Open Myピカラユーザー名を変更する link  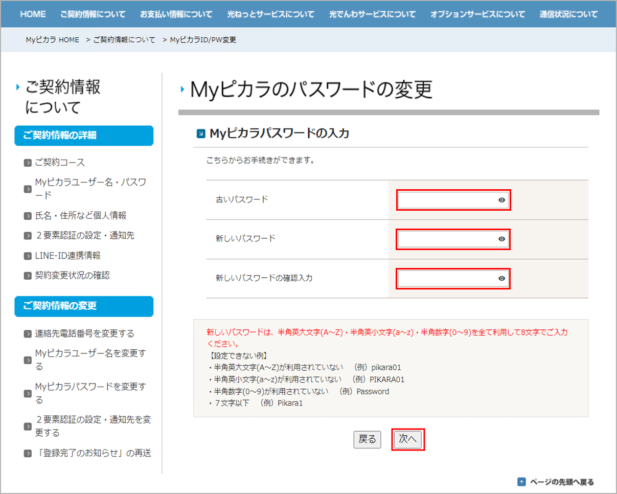(90, 360)
